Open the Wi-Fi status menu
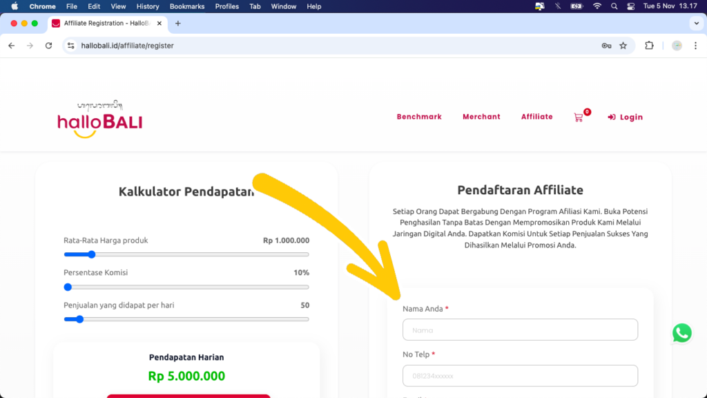 [x=597, y=6]
